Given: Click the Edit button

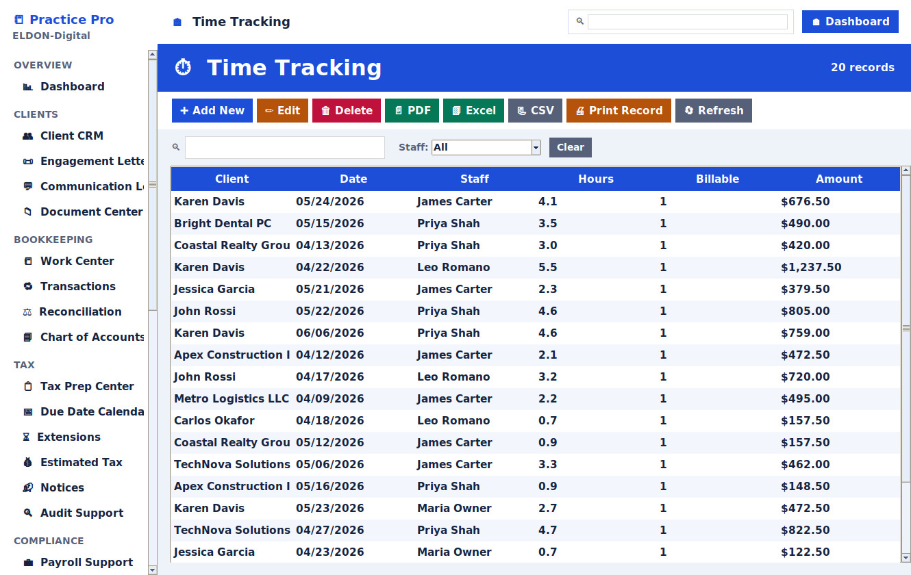Looking at the screenshot, I should [x=282, y=111].
